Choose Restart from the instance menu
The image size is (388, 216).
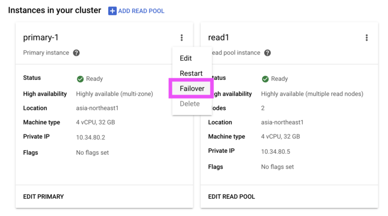pos(192,73)
